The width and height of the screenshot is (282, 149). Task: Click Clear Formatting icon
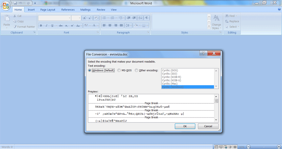click(96, 18)
